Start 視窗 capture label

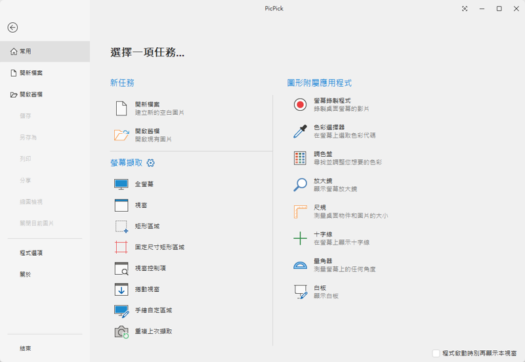click(141, 205)
